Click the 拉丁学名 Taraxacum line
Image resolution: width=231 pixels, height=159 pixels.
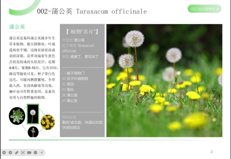click(x=78, y=45)
